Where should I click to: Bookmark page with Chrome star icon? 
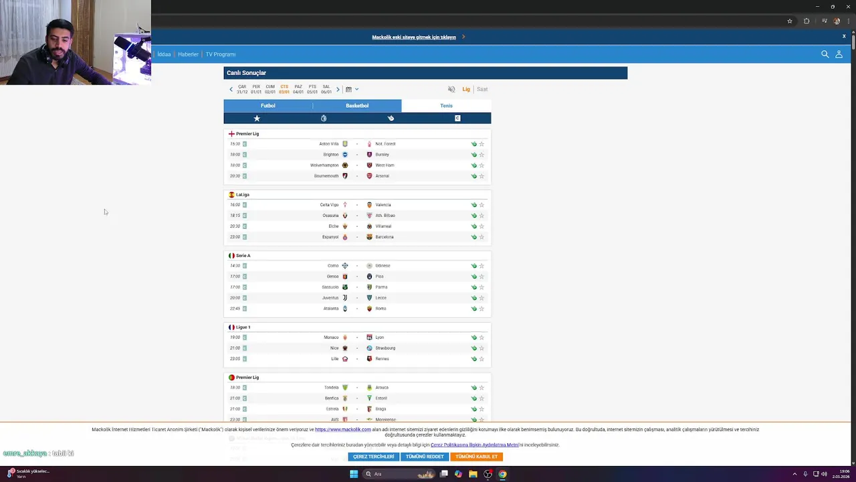(790, 21)
